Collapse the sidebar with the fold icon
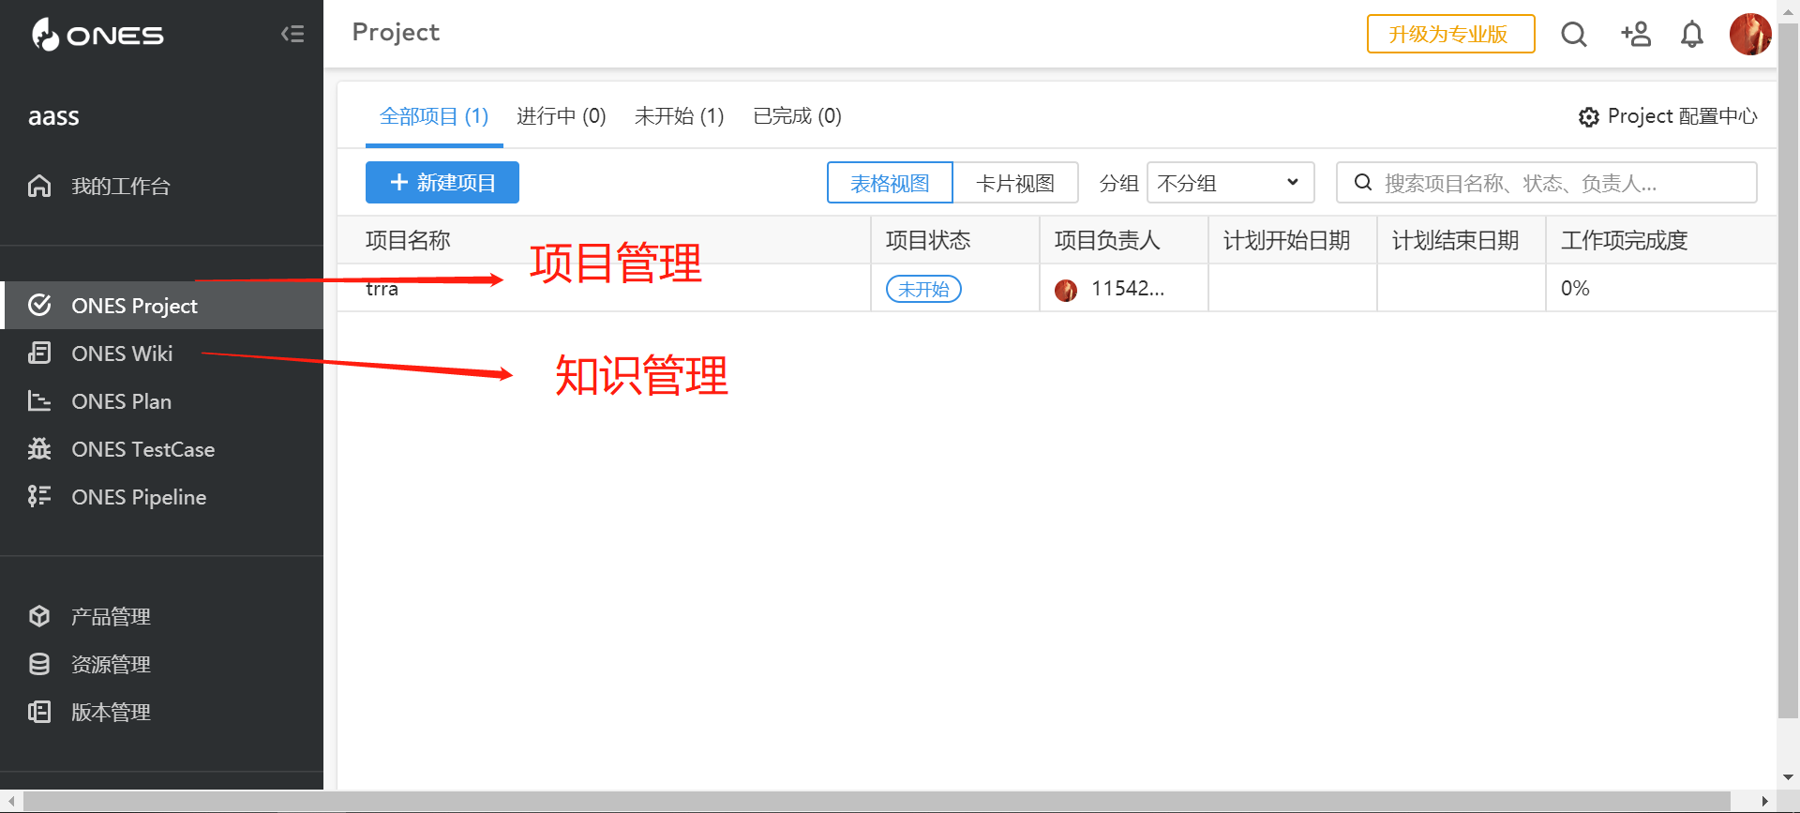 tap(292, 35)
